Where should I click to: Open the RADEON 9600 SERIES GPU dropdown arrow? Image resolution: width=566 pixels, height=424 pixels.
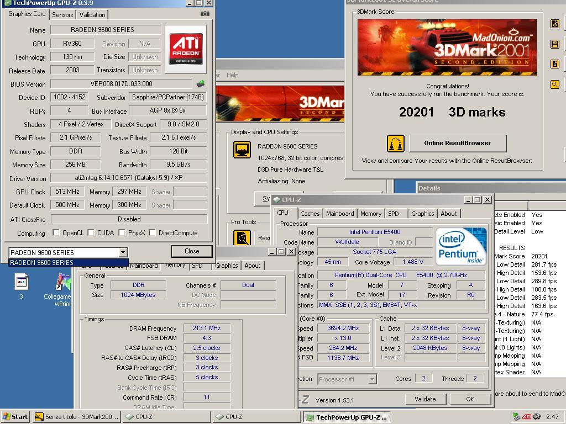coord(123,252)
